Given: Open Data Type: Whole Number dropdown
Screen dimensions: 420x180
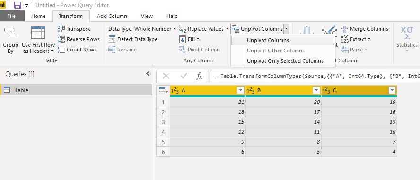Looking at the screenshot, I should click(x=142, y=29).
